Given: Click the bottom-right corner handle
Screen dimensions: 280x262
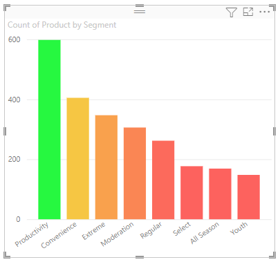Looking at the screenshot, I should click(x=272, y=255).
